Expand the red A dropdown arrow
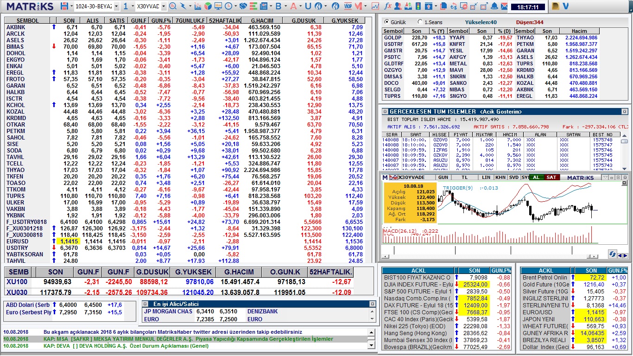This screenshot has height=356, width=633. tap(300, 6)
